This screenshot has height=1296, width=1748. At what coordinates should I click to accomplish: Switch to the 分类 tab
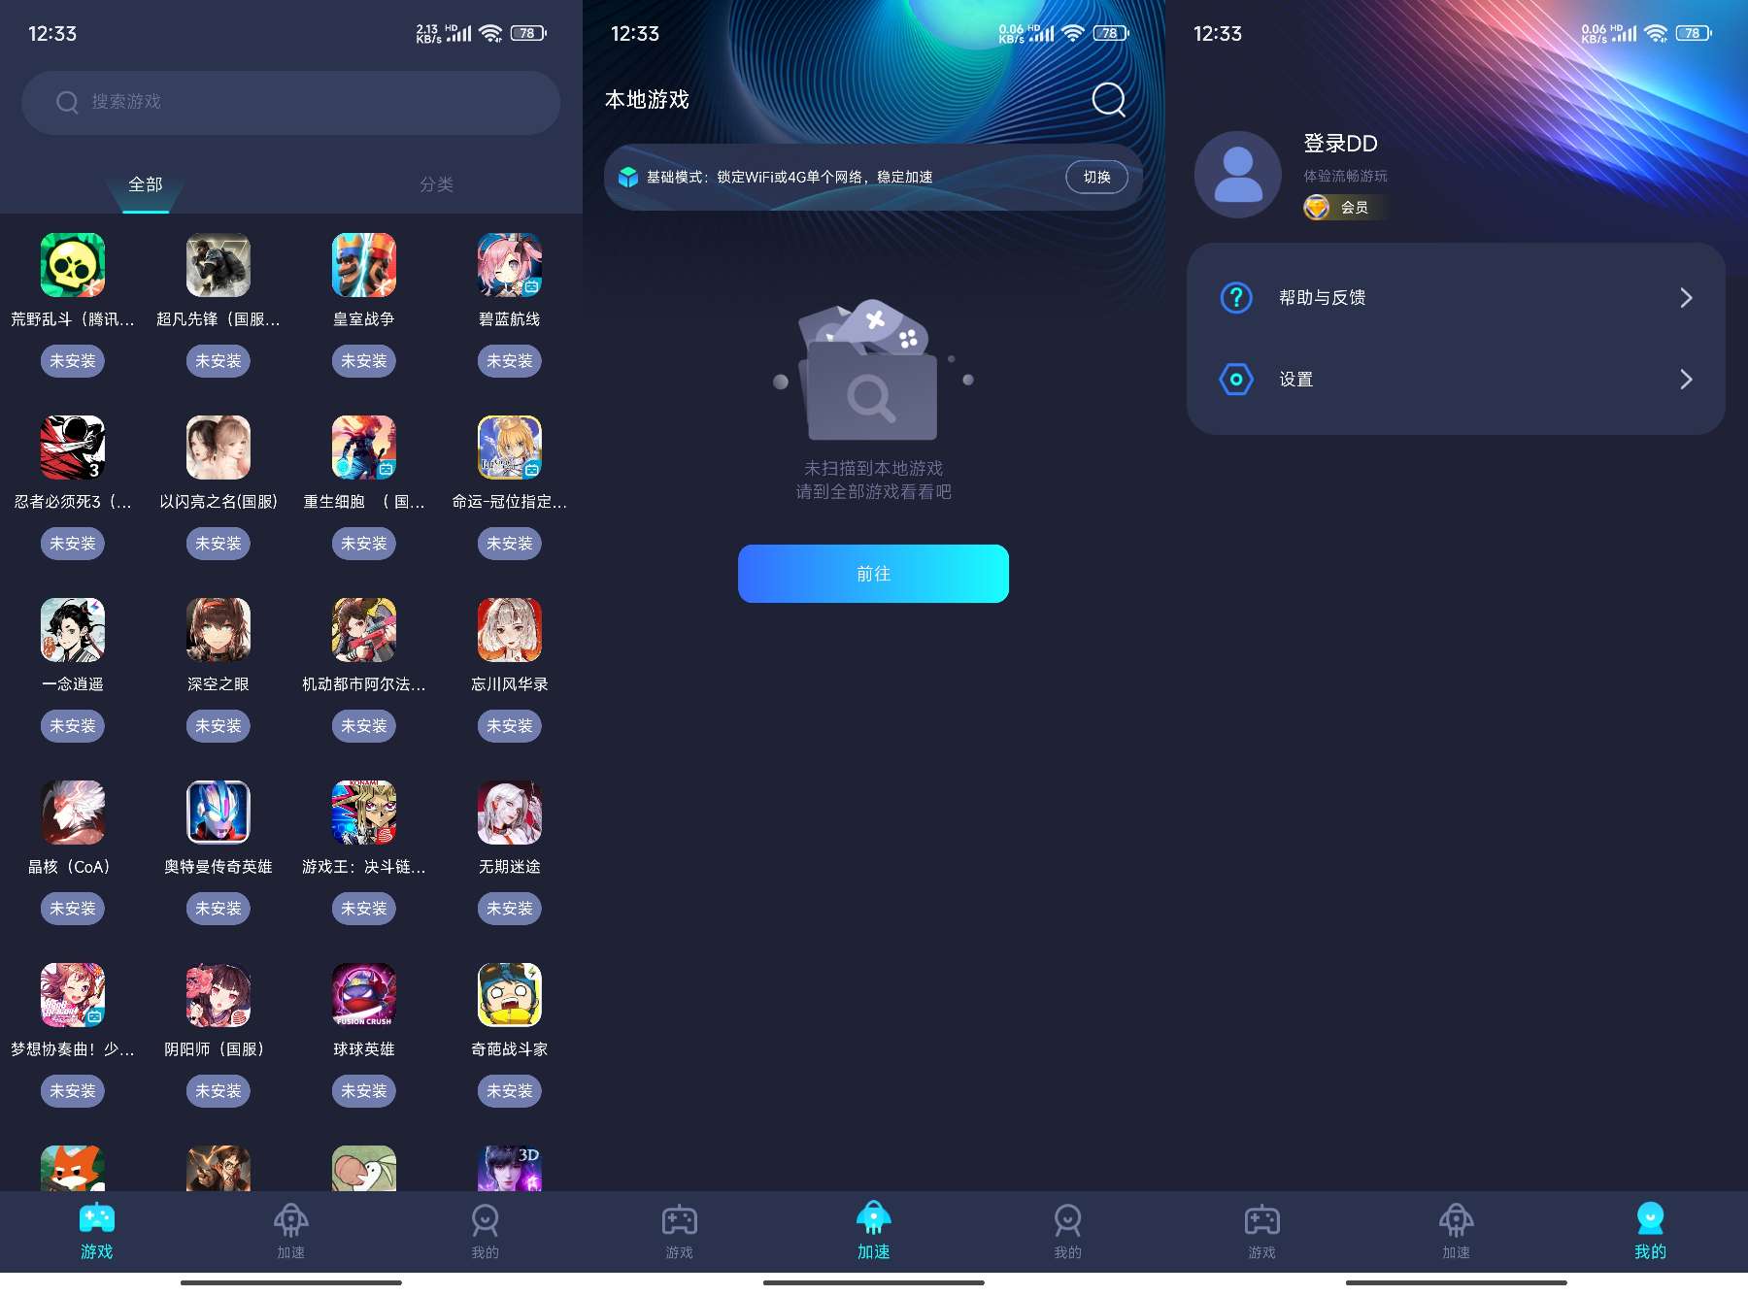[x=436, y=184]
